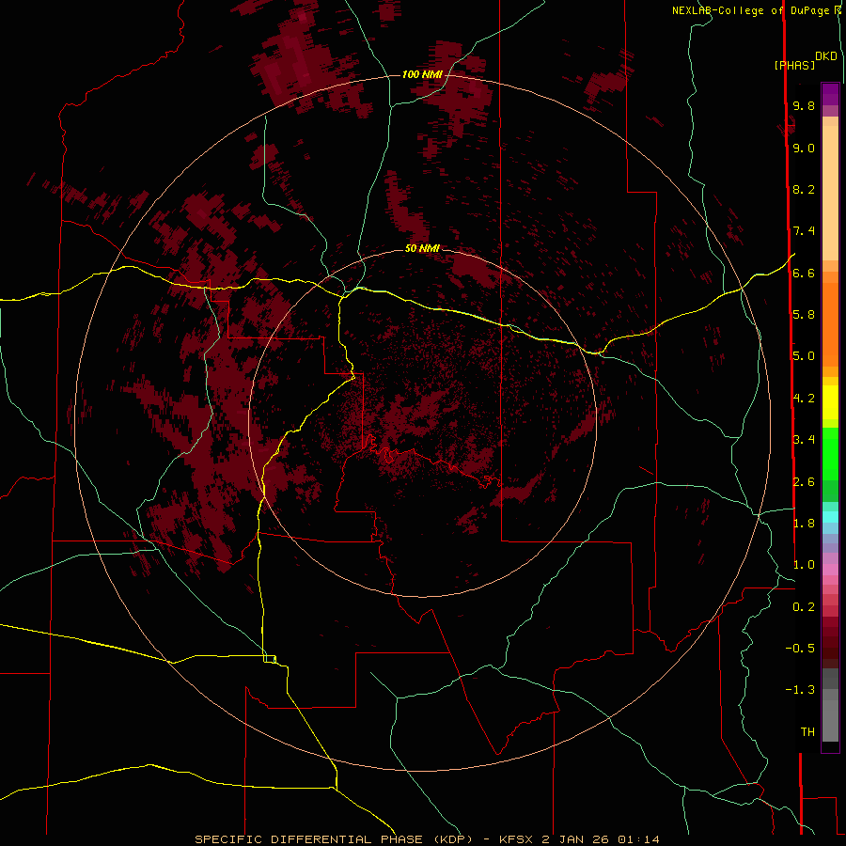The height and width of the screenshot is (846, 846).
Task: Click the -1.3 scale value
Action: tap(800, 690)
